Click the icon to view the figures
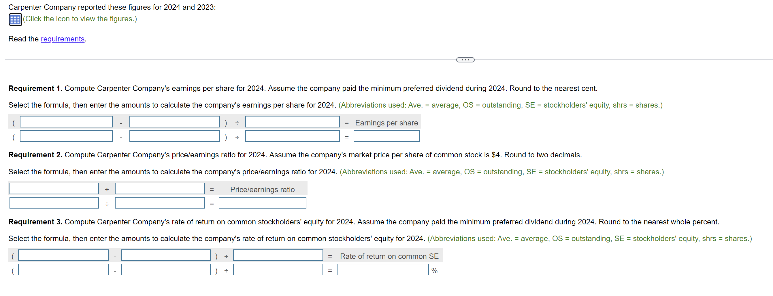The height and width of the screenshot is (296, 773). (15, 19)
